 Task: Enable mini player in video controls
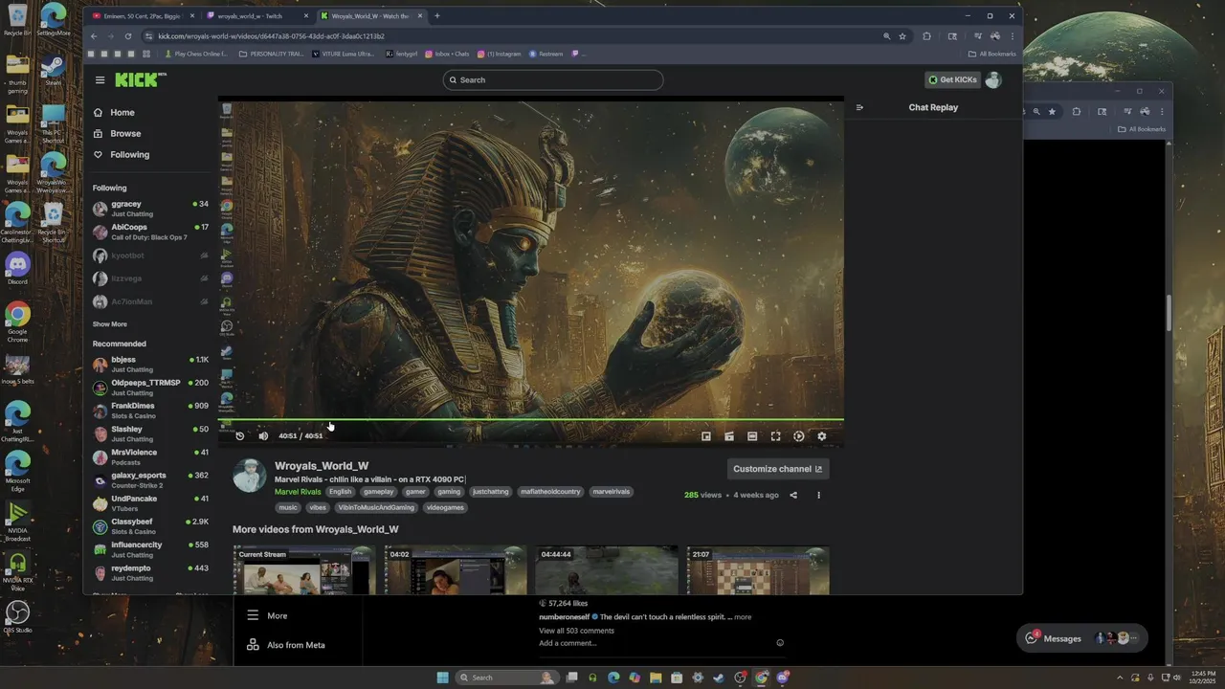tap(706, 436)
